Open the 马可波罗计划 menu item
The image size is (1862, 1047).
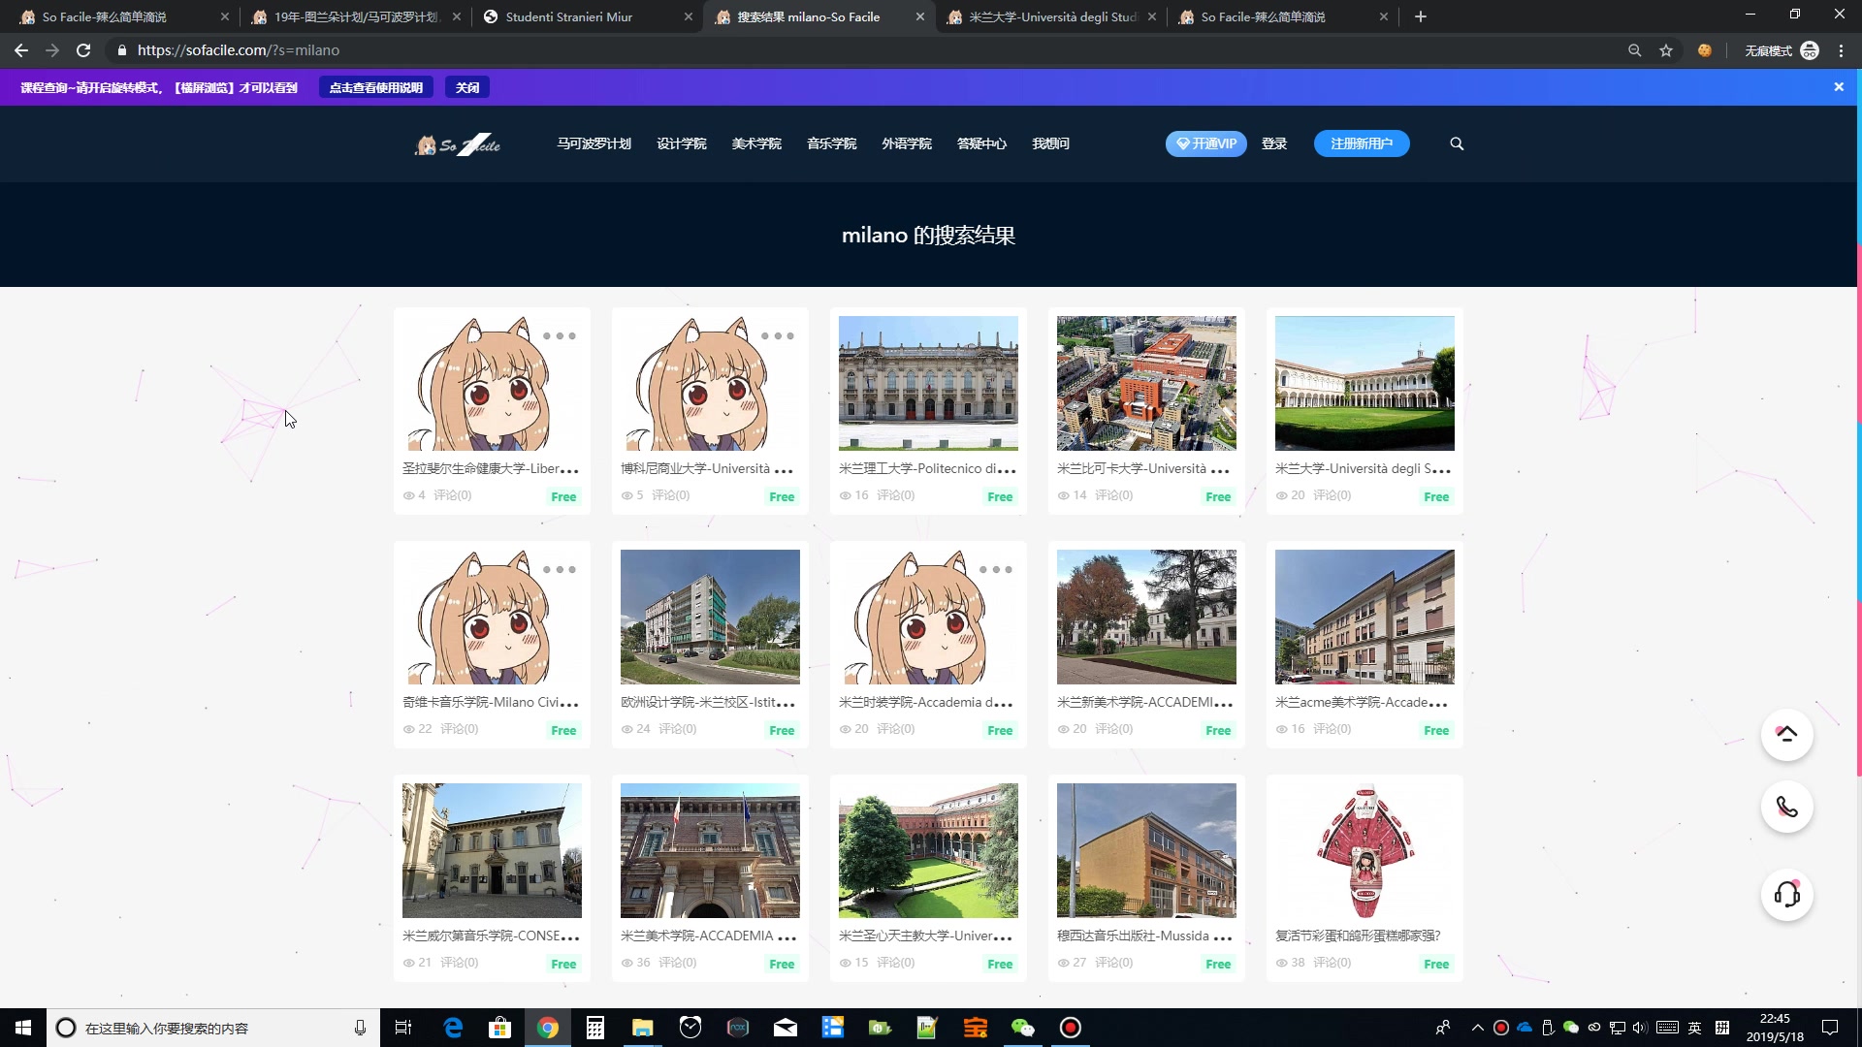click(x=594, y=143)
